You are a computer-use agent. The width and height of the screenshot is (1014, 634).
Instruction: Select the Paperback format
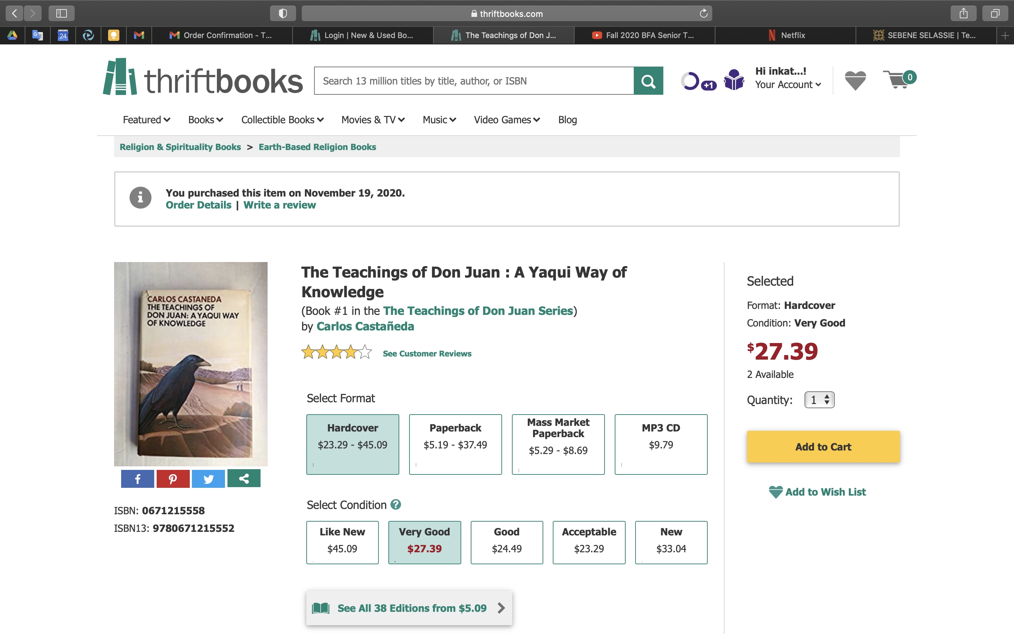click(455, 445)
